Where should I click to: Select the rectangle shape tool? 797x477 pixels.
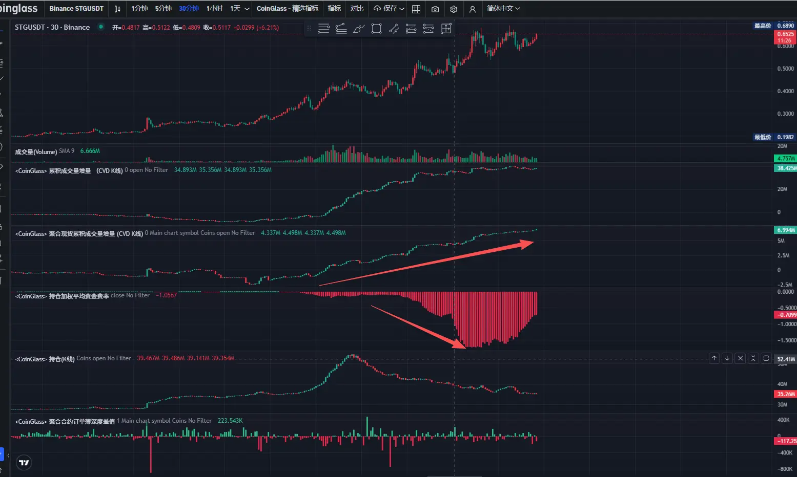coord(376,29)
